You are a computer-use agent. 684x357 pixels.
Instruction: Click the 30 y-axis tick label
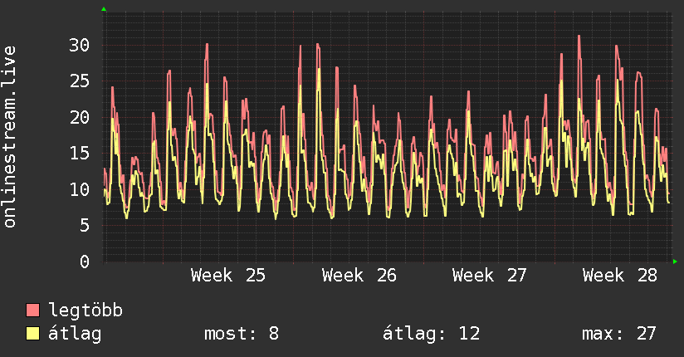tap(80, 45)
